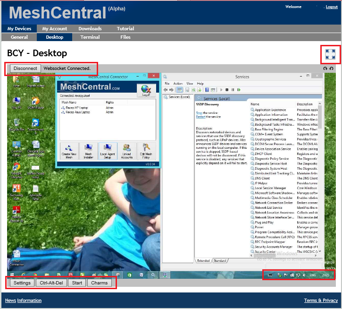Click the Forward arrow in Services toolbar

click(x=171, y=90)
